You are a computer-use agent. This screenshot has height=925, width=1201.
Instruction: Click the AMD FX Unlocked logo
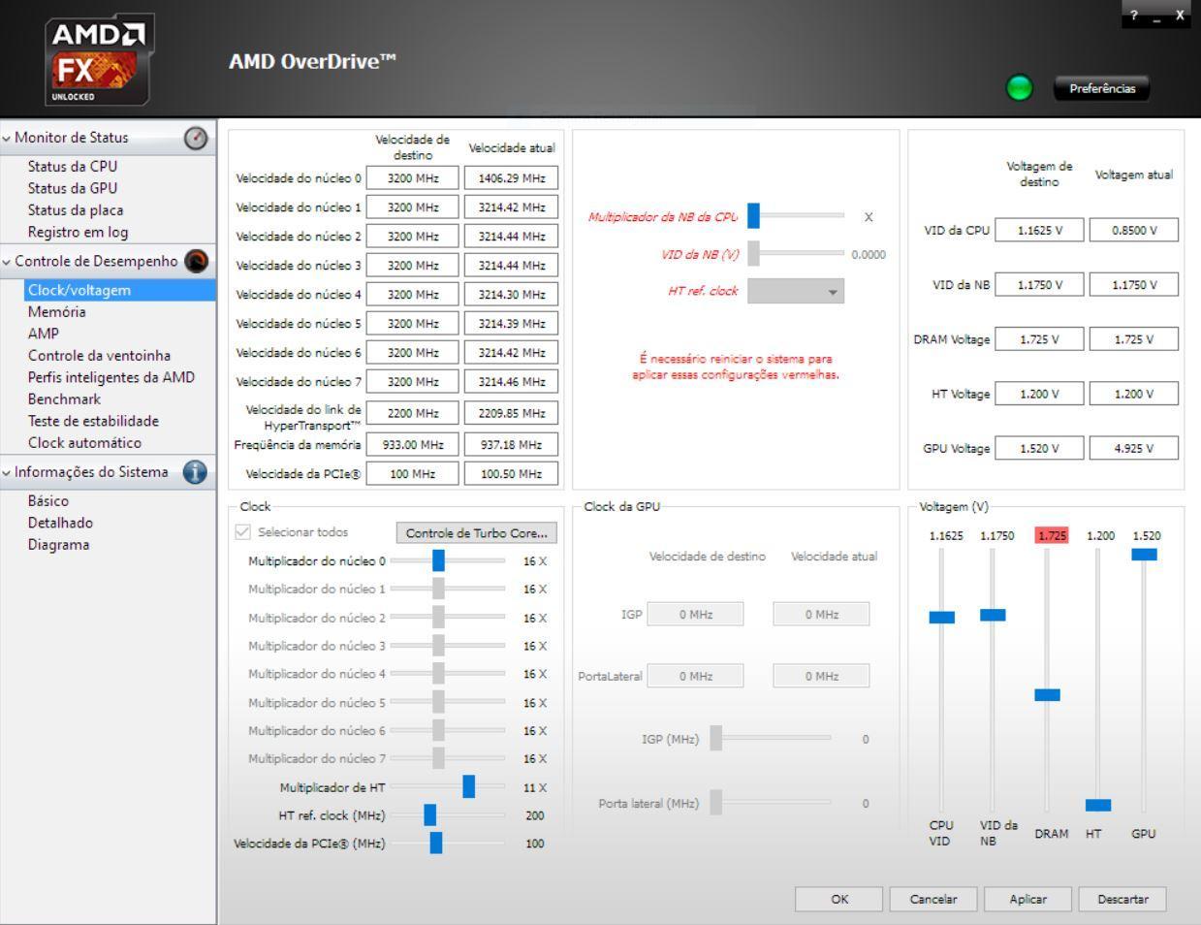point(99,60)
